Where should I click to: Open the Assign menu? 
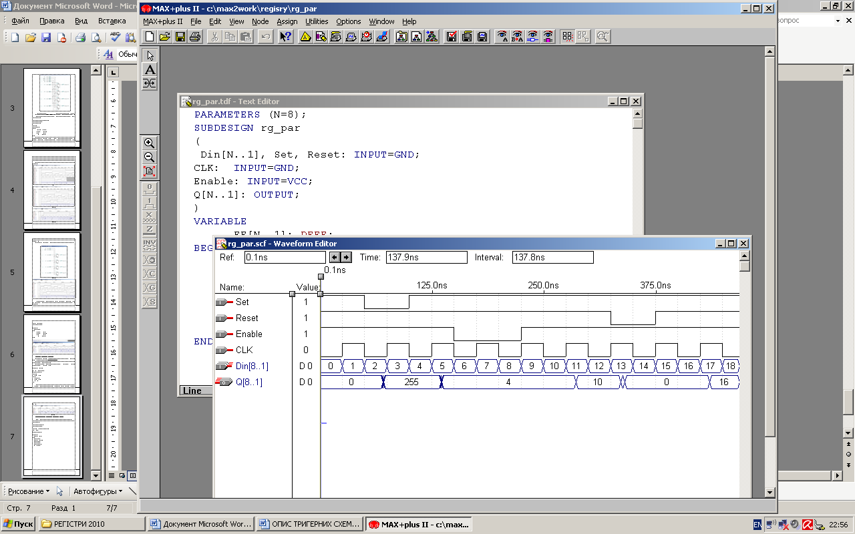[287, 21]
